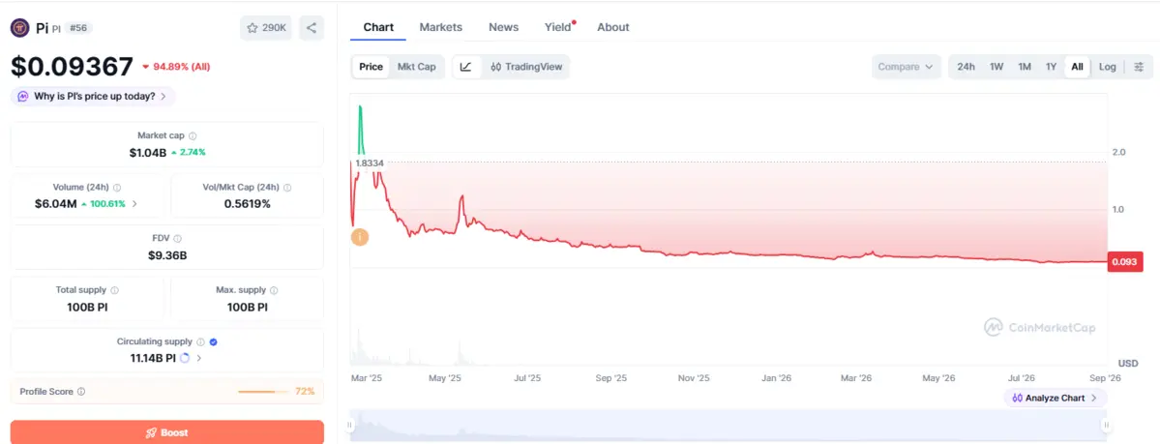This screenshot has width=1160, height=444.
Task: Open the share icon button
Action: 312,28
